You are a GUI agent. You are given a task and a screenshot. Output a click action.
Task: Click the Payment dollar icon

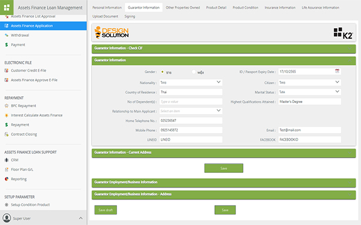(x=6, y=45)
